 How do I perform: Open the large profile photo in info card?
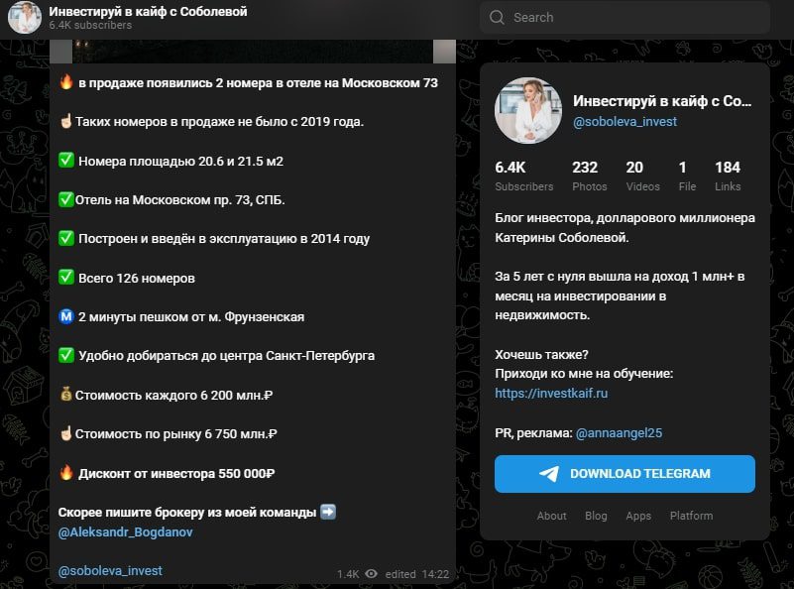pyautogui.click(x=528, y=111)
